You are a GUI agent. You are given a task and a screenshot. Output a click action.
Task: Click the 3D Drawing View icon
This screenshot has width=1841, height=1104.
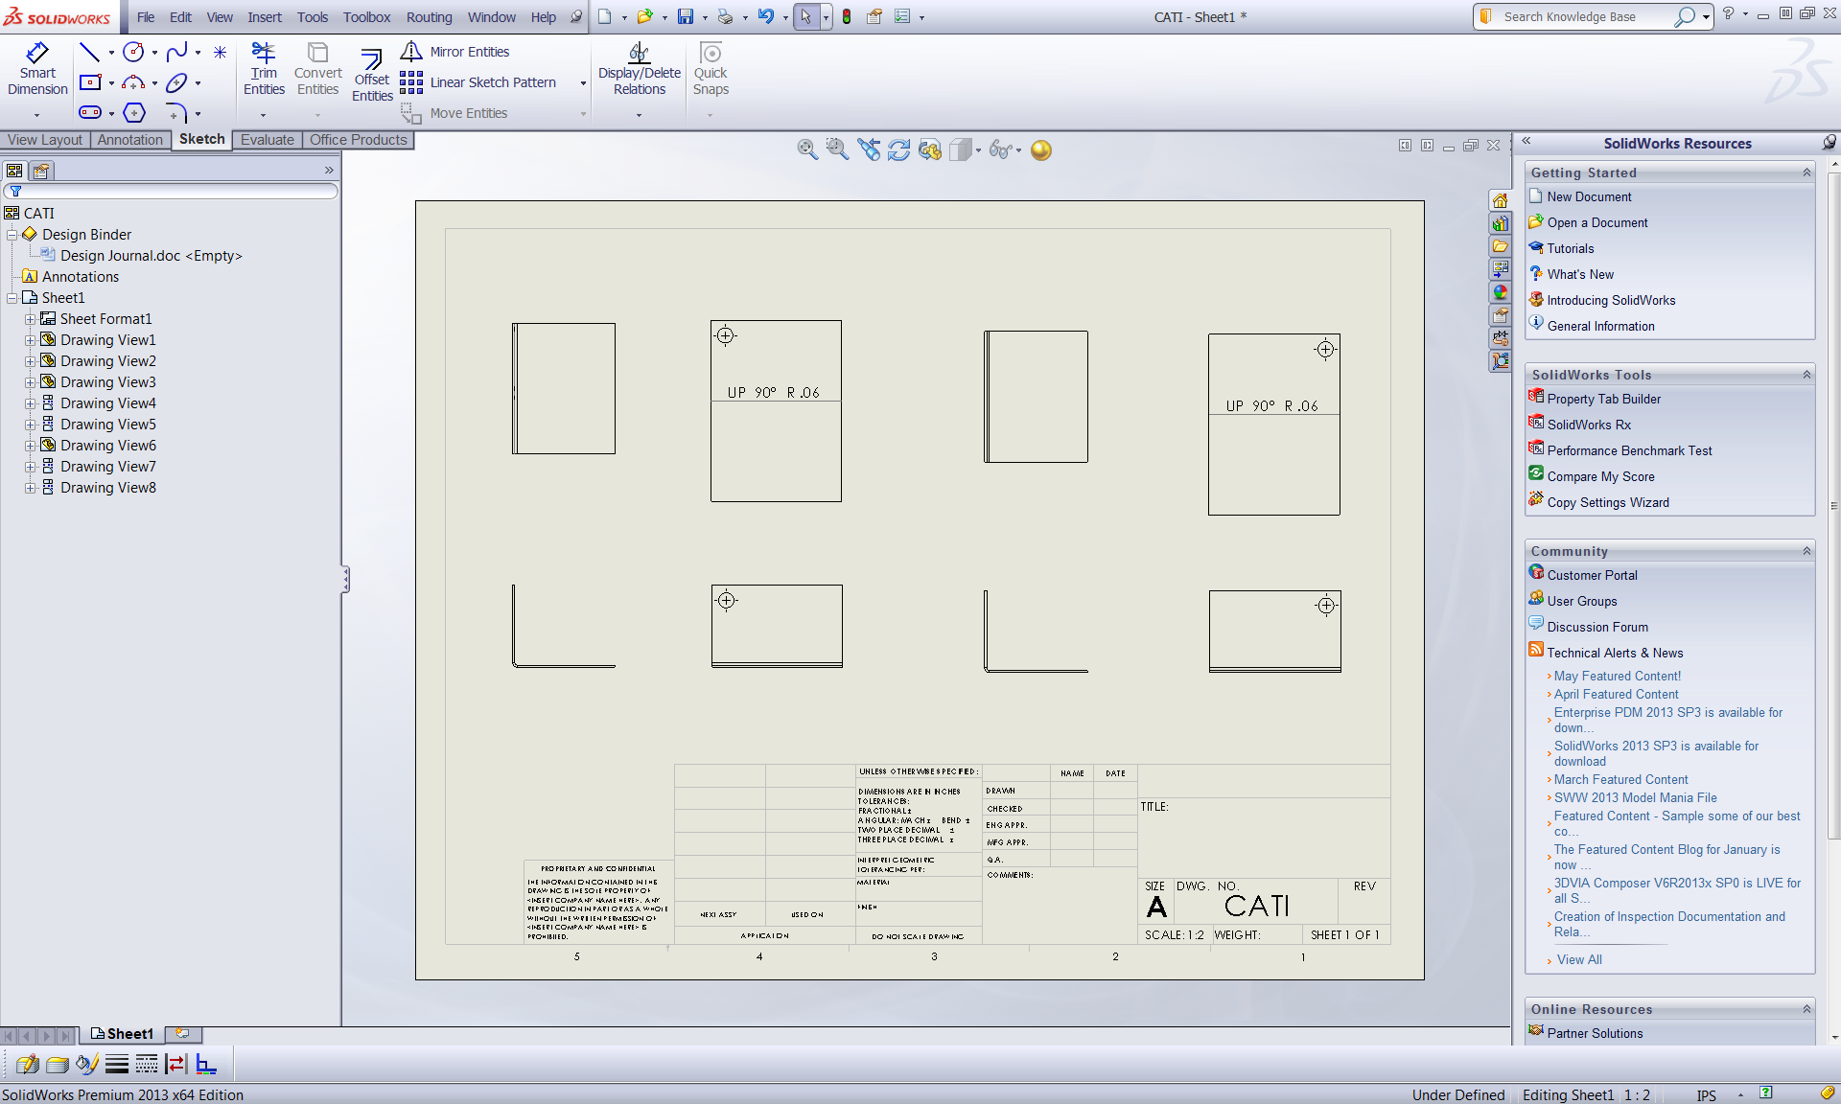[929, 149]
